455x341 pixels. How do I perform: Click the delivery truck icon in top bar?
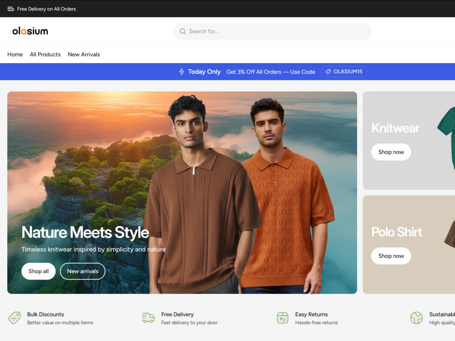pos(11,9)
